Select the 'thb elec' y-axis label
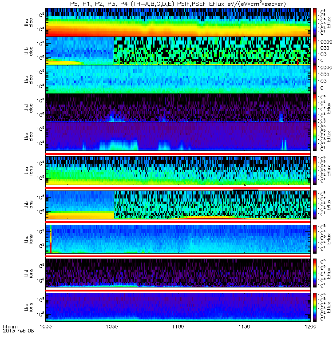The height and width of the screenshot is (356, 333). [x=28, y=51]
